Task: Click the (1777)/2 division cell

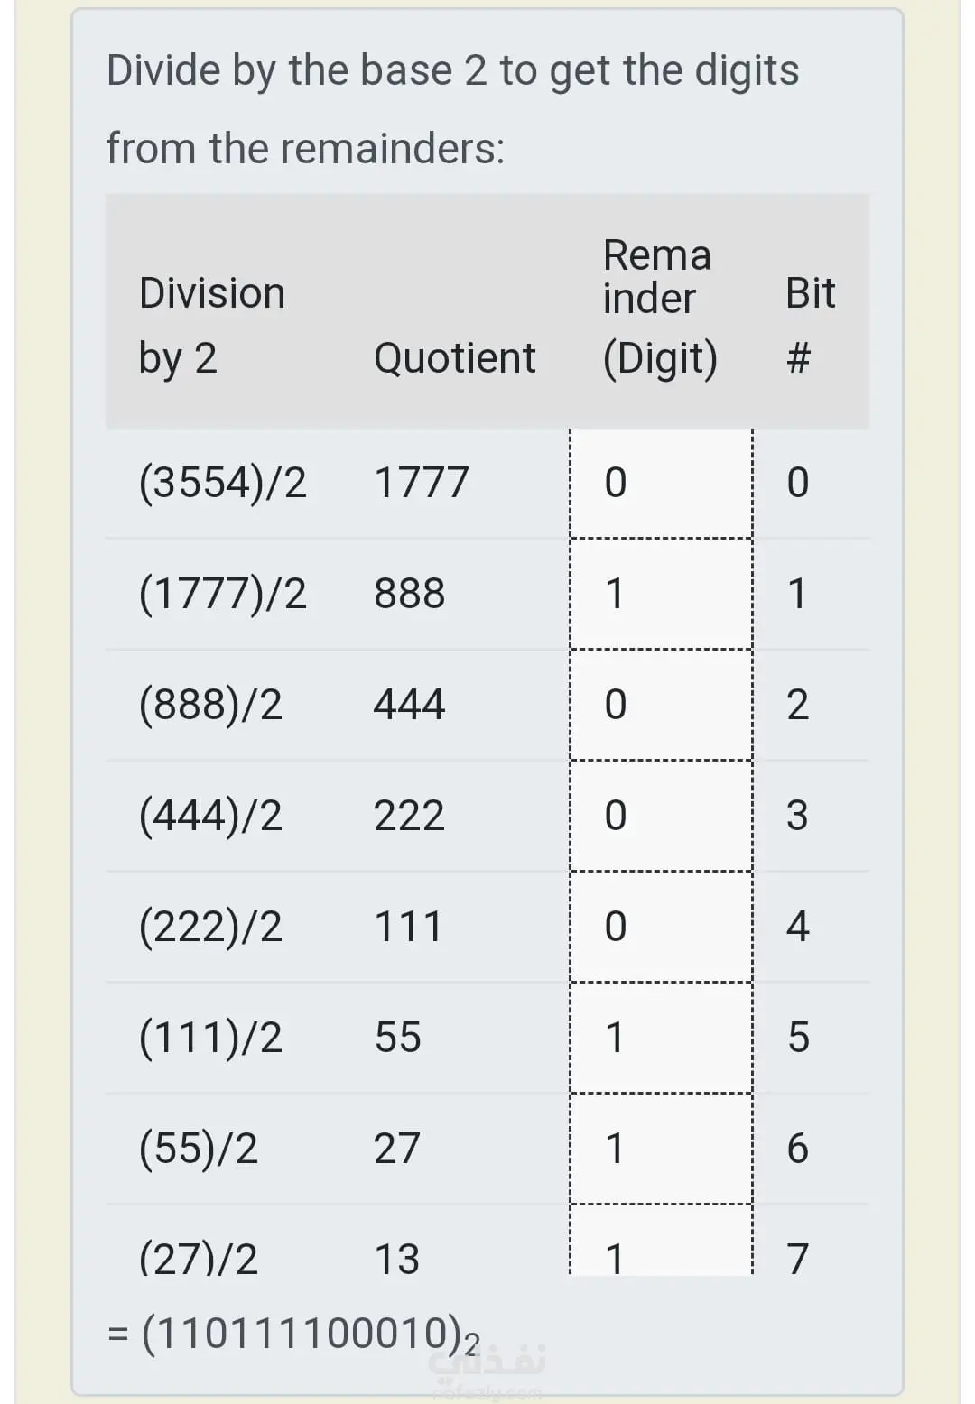Action: [223, 594]
